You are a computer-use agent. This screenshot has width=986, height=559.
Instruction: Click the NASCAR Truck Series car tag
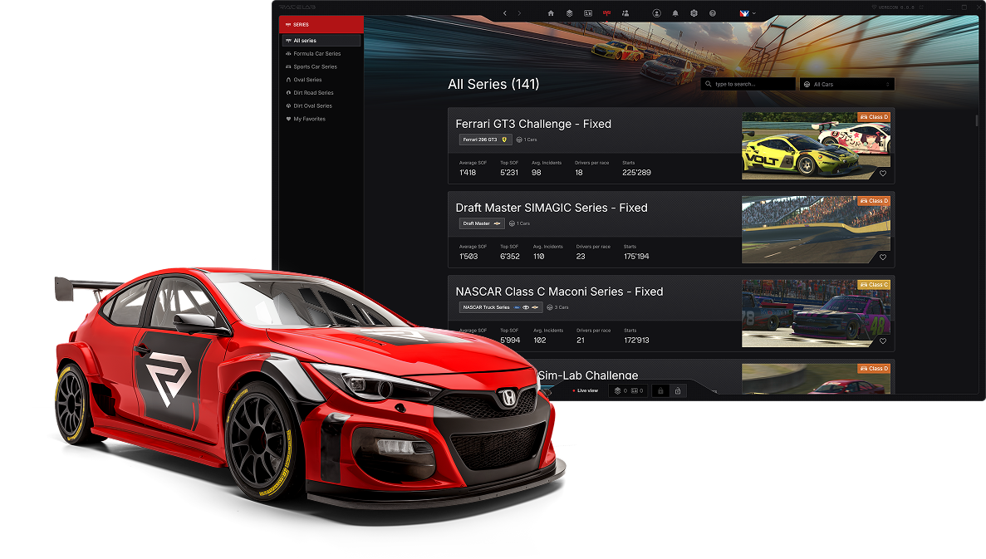point(501,307)
